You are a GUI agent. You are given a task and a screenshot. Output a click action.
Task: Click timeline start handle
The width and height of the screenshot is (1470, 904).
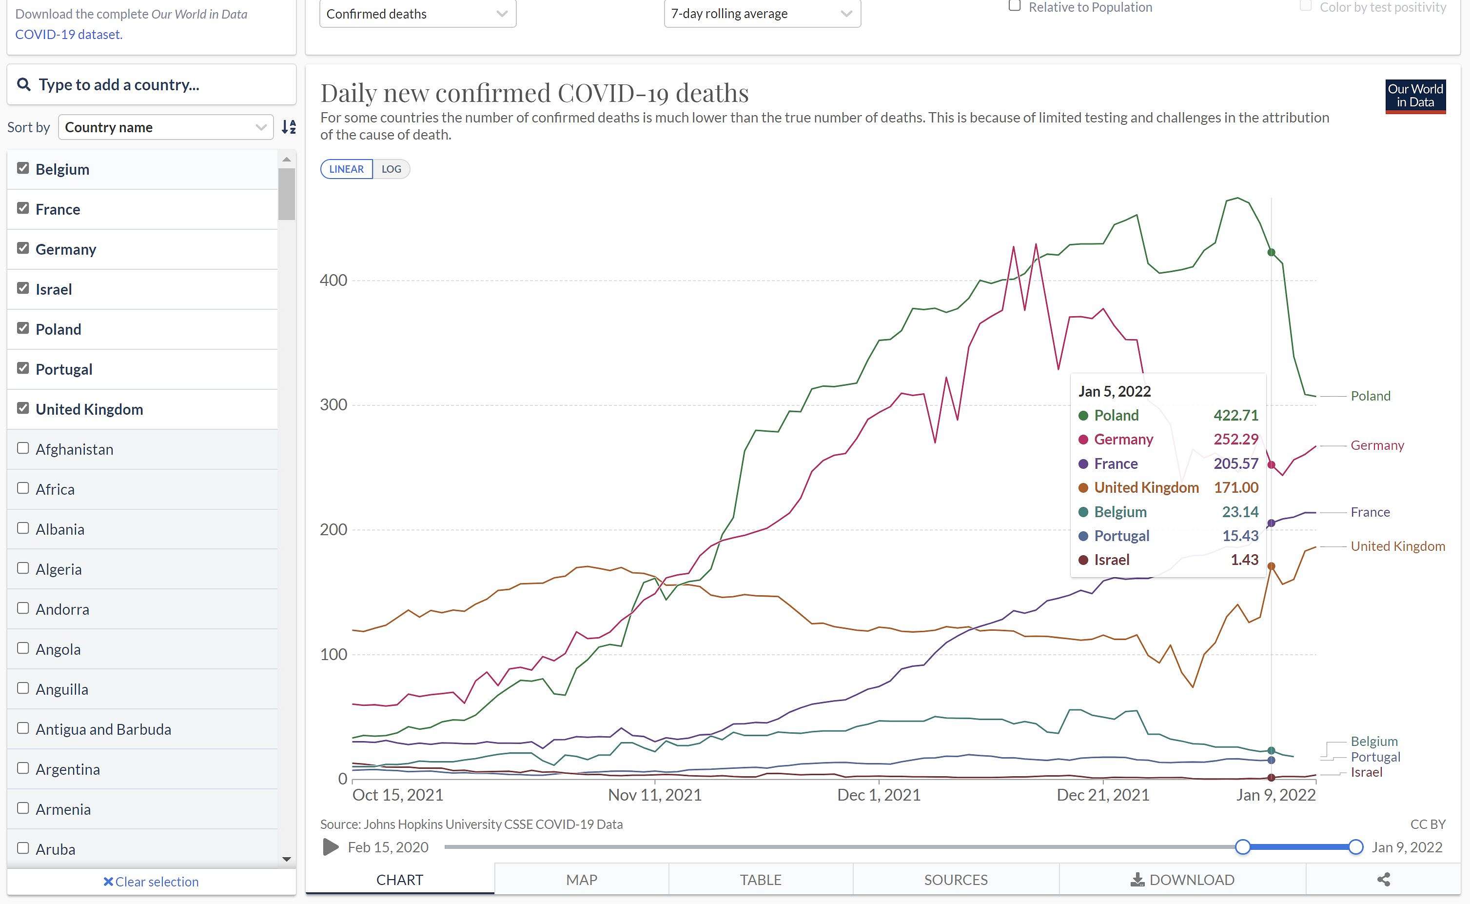click(1243, 846)
